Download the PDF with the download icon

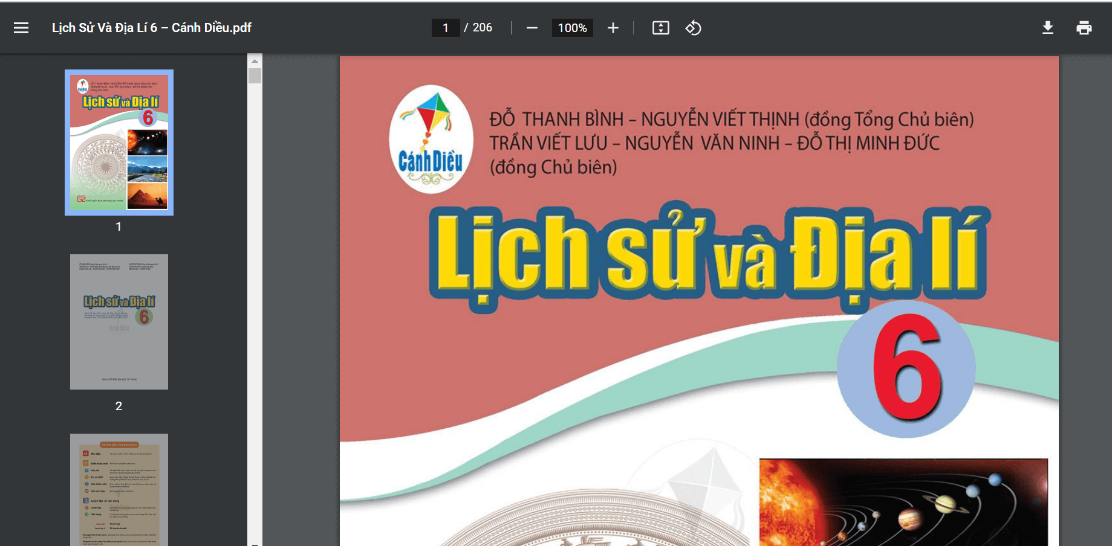(1048, 28)
